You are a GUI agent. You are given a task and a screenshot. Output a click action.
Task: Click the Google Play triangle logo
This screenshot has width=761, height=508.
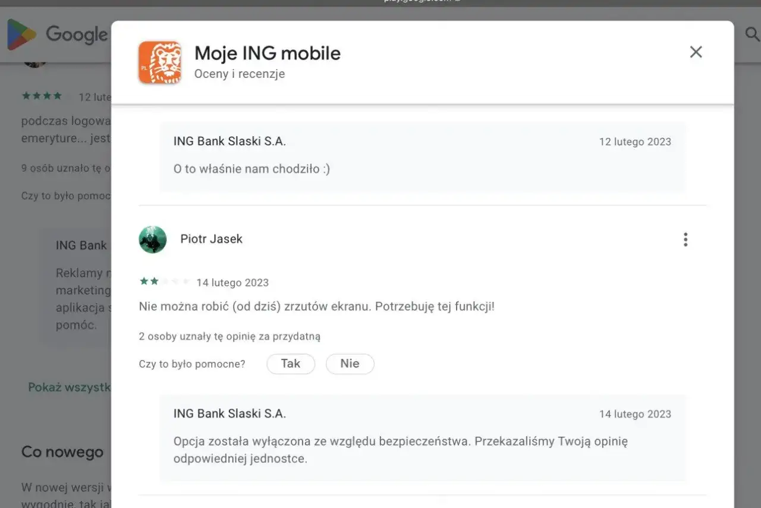pos(21,34)
